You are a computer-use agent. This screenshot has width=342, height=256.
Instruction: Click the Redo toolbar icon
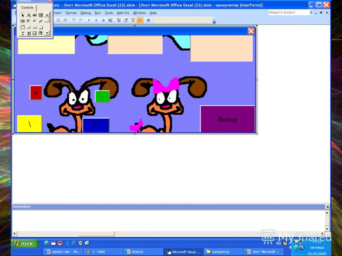(x=81, y=20)
